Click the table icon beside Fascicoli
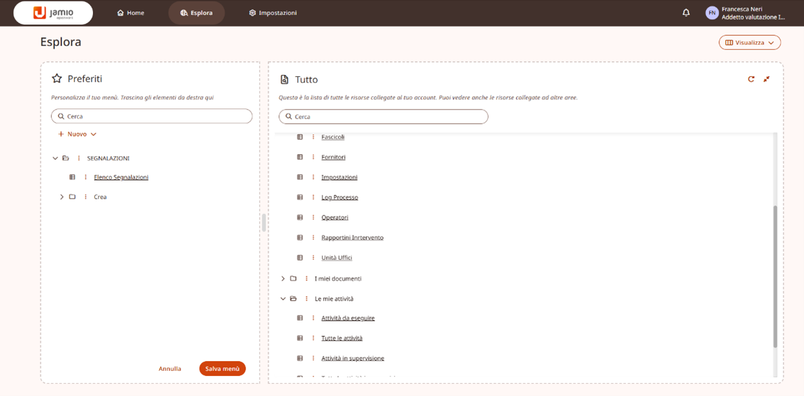This screenshot has width=804, height=396. (x=300, y=137)
